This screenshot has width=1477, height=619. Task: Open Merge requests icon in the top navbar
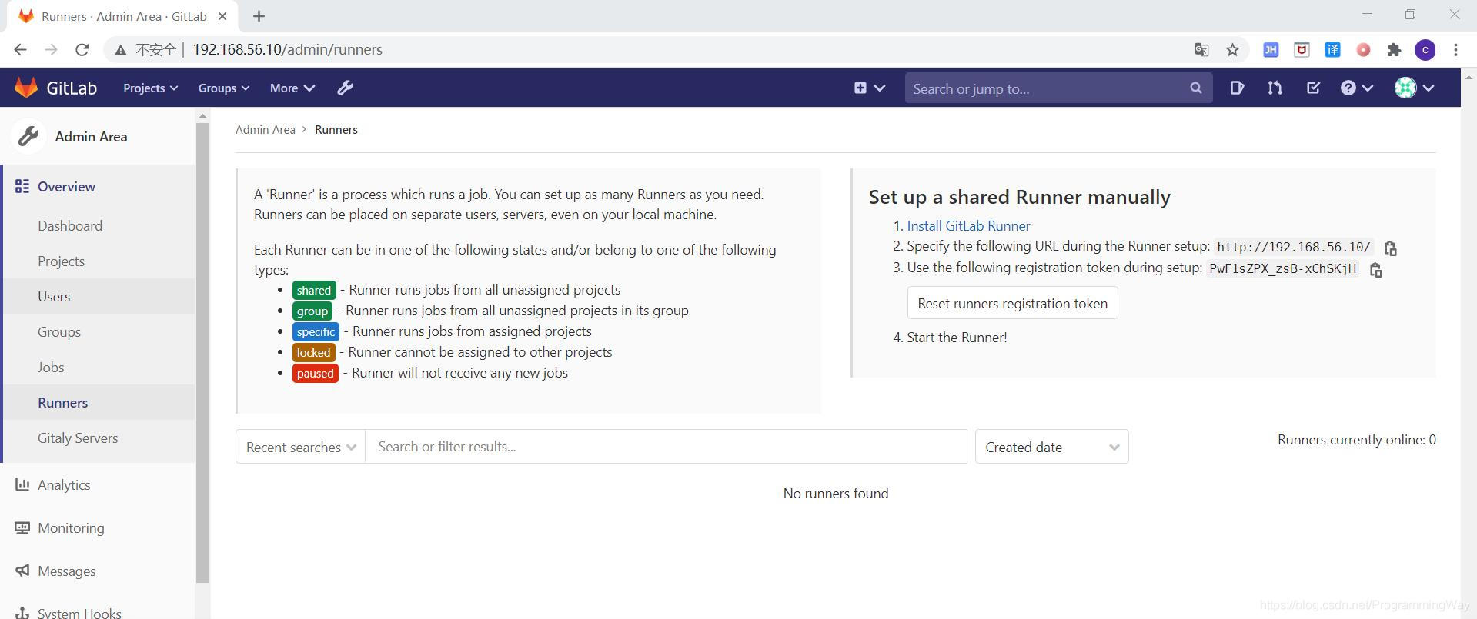tap(1275, 88)
